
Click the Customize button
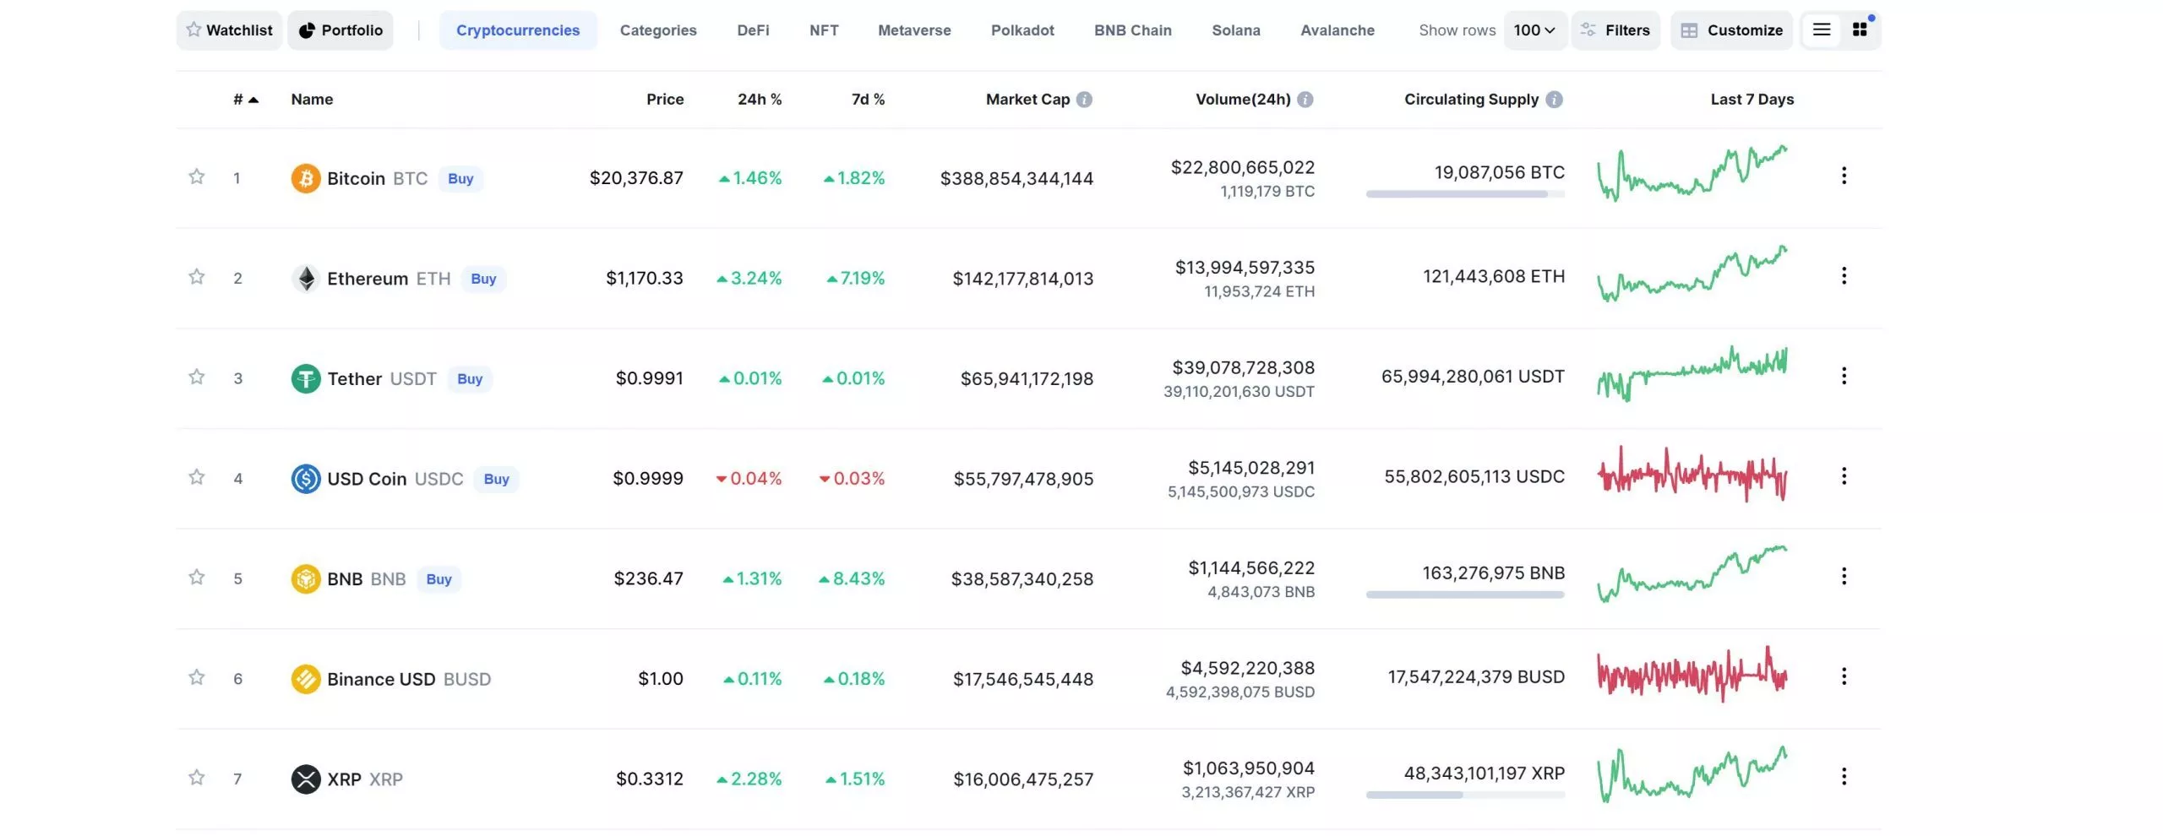pyautogui.click(x=1731, y=30)
